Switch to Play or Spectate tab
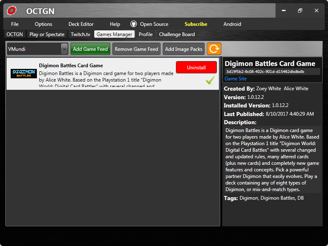The image size is (328, 246). pos(47,34)
